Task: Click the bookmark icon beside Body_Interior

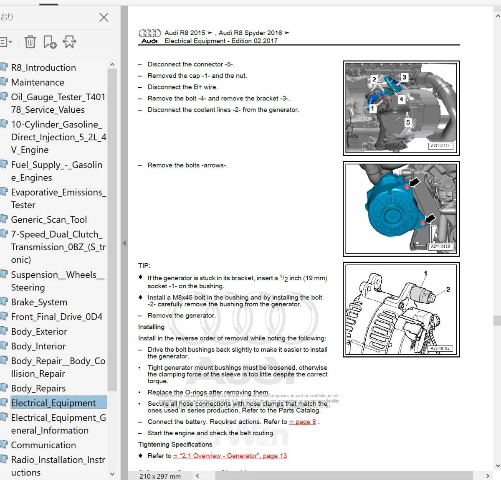Action: (x=4, y=346)
